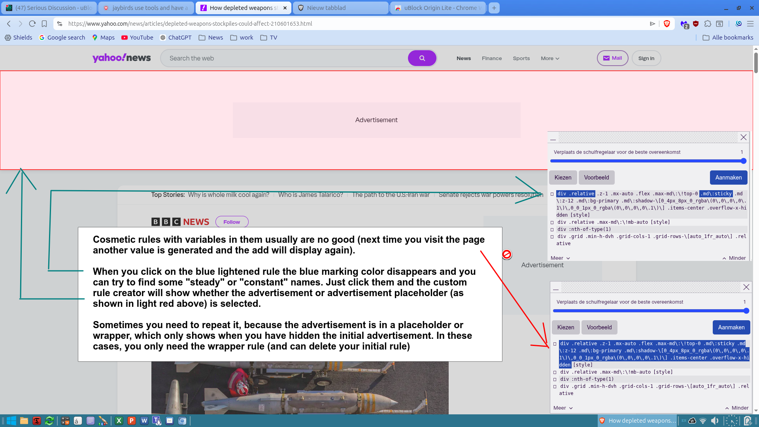Switch to the 'Serious Discussion - uBlo' tab
Viewport: 759px width, 427px height.
49,8
